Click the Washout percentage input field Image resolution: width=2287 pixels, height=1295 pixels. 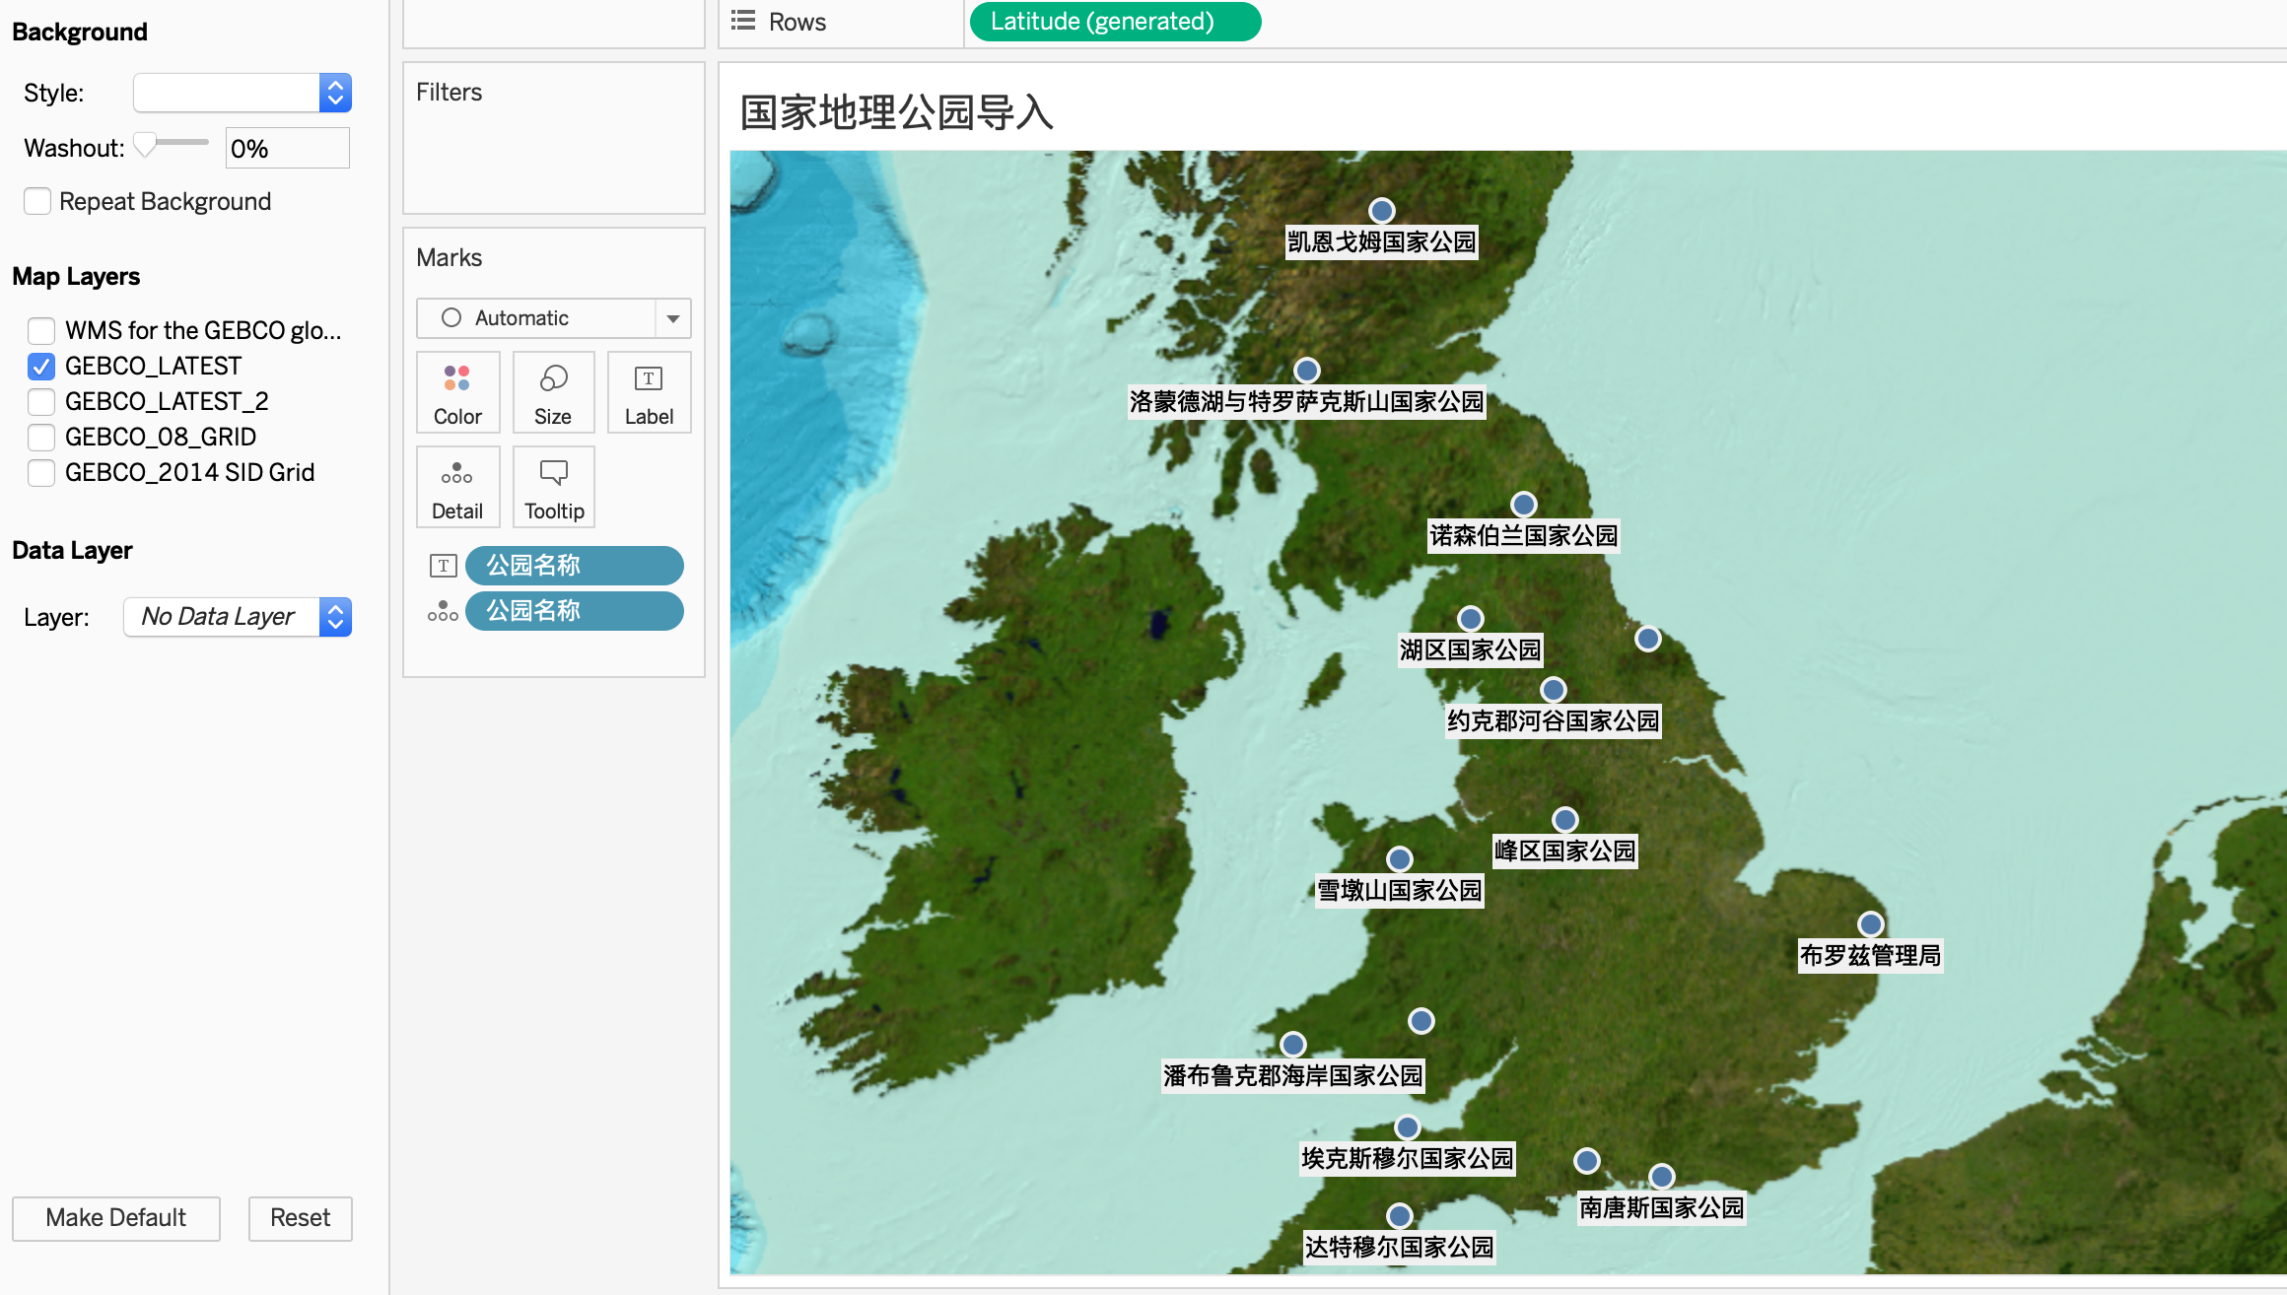[287, 148]
